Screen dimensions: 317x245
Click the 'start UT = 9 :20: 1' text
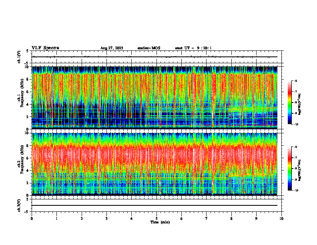coord(193,48)
